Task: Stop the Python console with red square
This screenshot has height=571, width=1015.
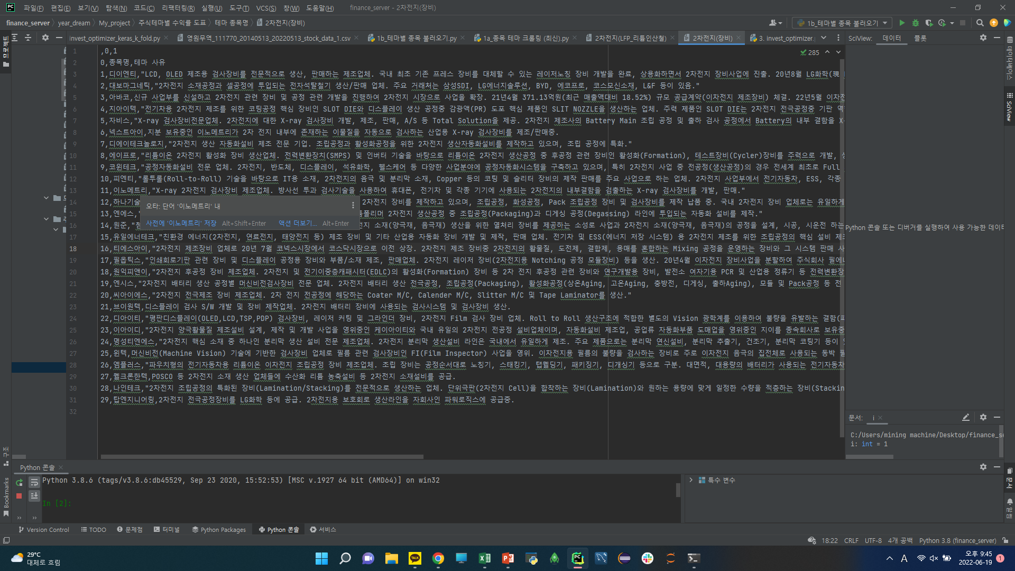Action: 19,496
